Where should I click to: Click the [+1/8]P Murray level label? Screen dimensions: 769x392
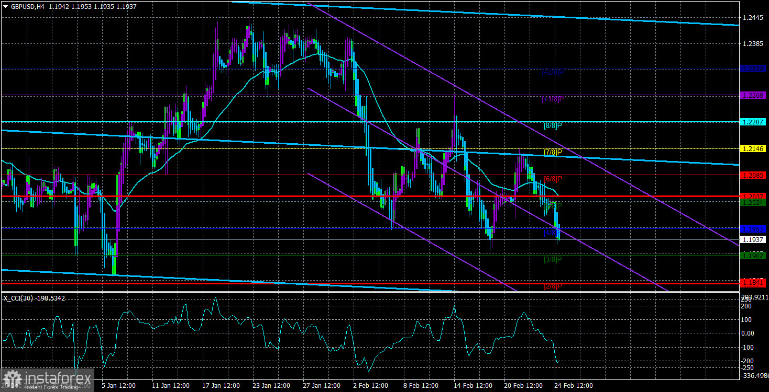click(552, 99)
